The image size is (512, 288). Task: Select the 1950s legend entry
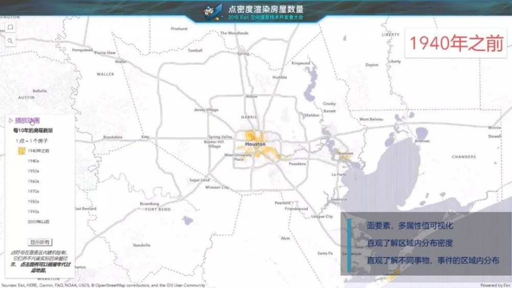click(x=33, y=171)
